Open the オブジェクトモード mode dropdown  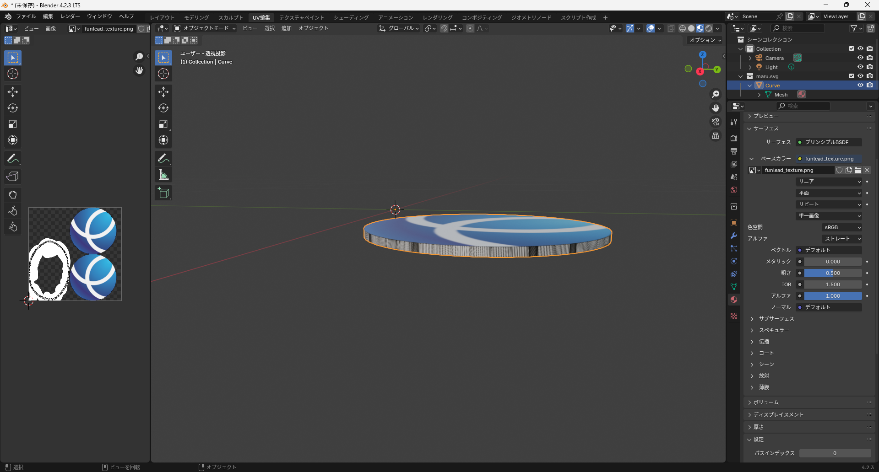pyautogui.click(x=205, y=28)
